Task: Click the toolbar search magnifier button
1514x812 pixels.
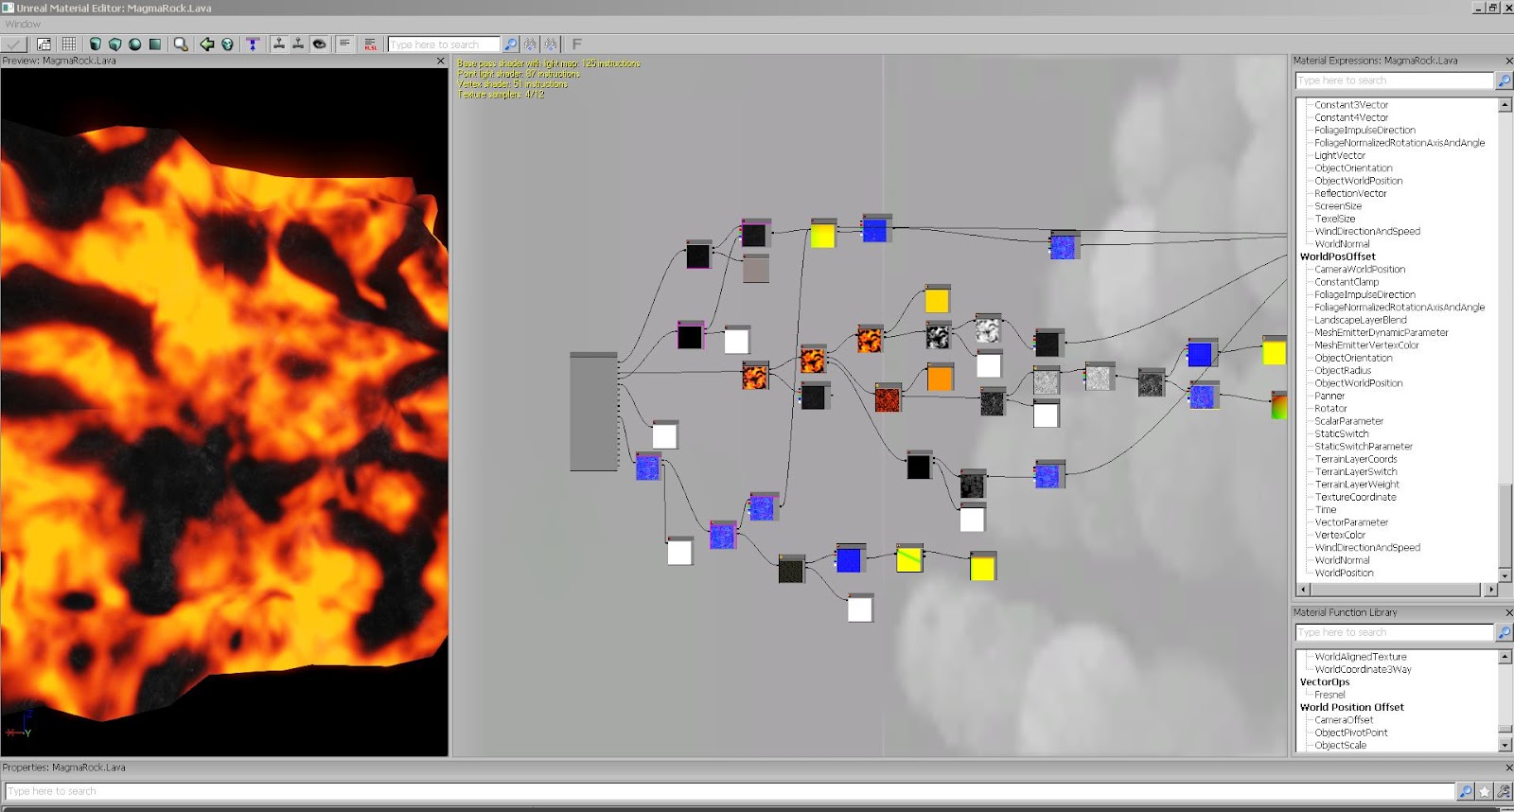Action: coord(510,44)
